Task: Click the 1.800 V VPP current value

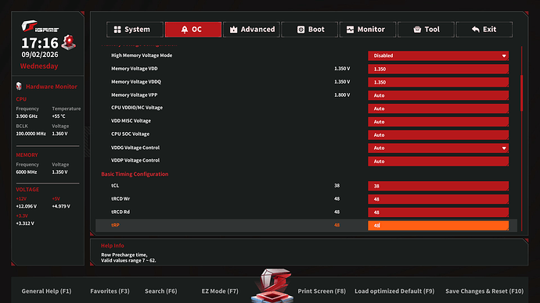Action: click(x=342, y=94)
